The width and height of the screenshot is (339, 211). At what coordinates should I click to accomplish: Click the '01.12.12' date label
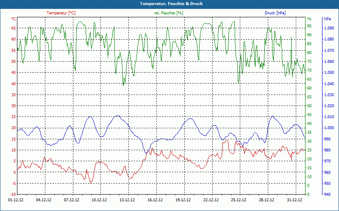16,200
